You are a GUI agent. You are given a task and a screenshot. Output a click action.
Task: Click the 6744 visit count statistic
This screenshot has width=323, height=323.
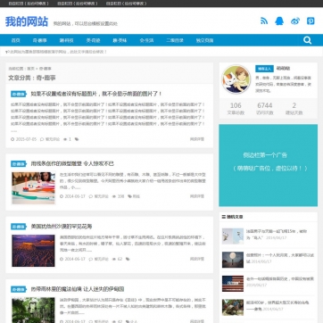(x=265, y=109)
